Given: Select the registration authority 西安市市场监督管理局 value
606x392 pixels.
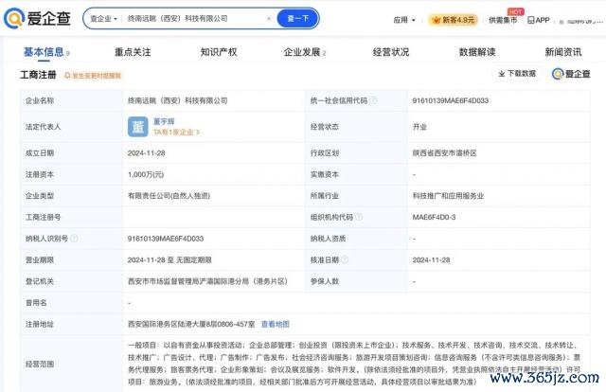Looking at the screenshot, I should coord(207,281).
